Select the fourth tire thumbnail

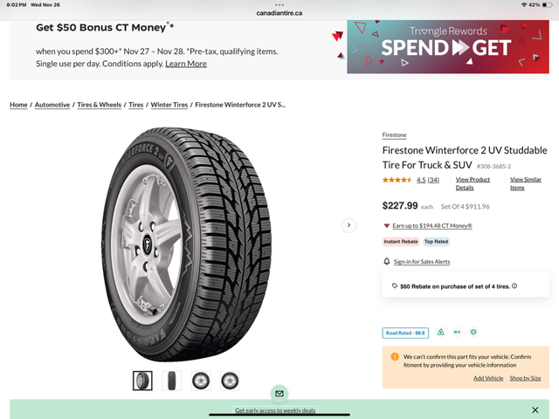pyautogui.click(x=230, y=381)
